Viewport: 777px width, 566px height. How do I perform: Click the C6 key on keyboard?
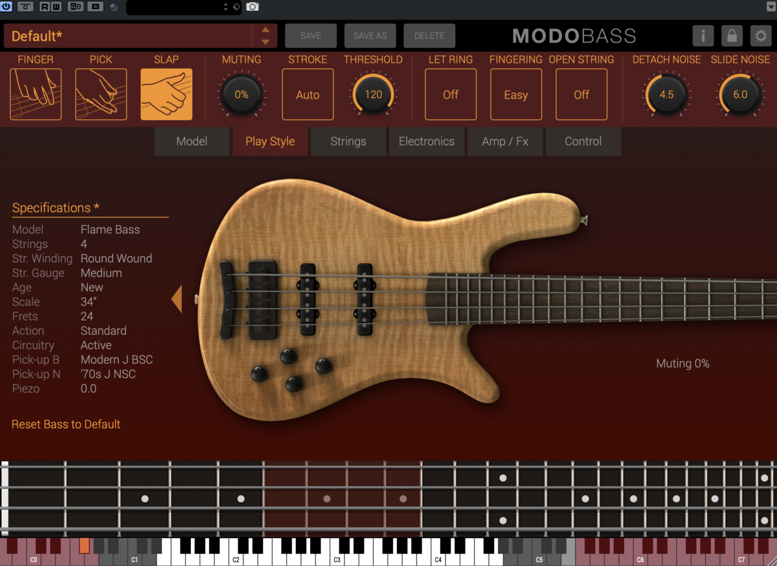(x=640, y=552)
